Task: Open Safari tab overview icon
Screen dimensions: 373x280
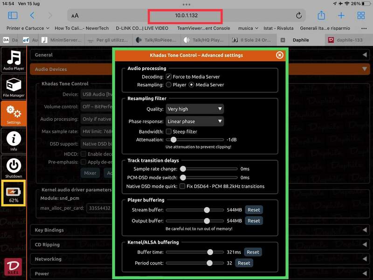Action: [360, 16]
